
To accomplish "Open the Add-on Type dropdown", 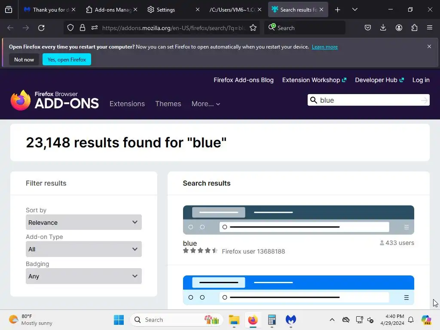I will 84,249.
